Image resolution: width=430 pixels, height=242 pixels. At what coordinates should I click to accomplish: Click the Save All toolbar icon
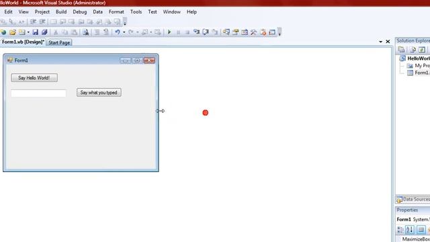pos(44,32)
